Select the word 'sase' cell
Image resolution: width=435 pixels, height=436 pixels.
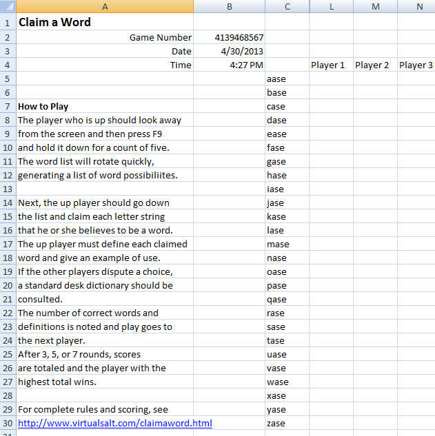(287, 326)
